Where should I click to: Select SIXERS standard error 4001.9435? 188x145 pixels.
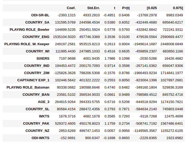tap(91, 59)
